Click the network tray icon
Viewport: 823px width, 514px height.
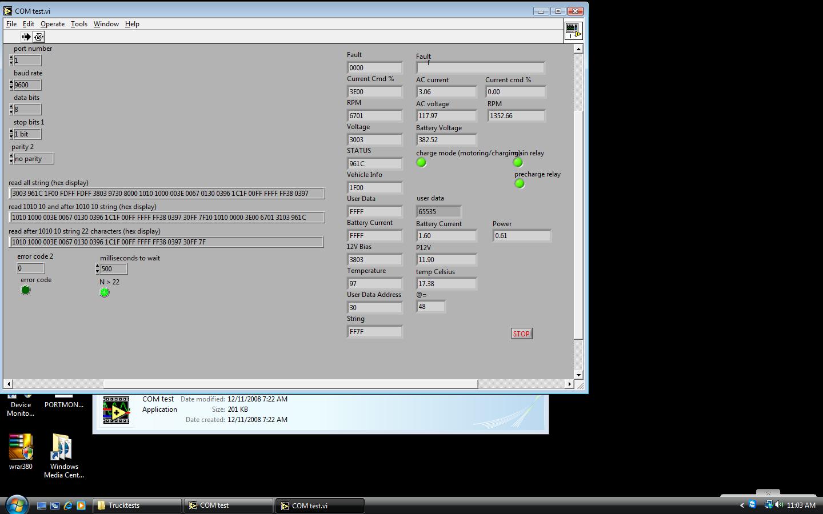769,505
